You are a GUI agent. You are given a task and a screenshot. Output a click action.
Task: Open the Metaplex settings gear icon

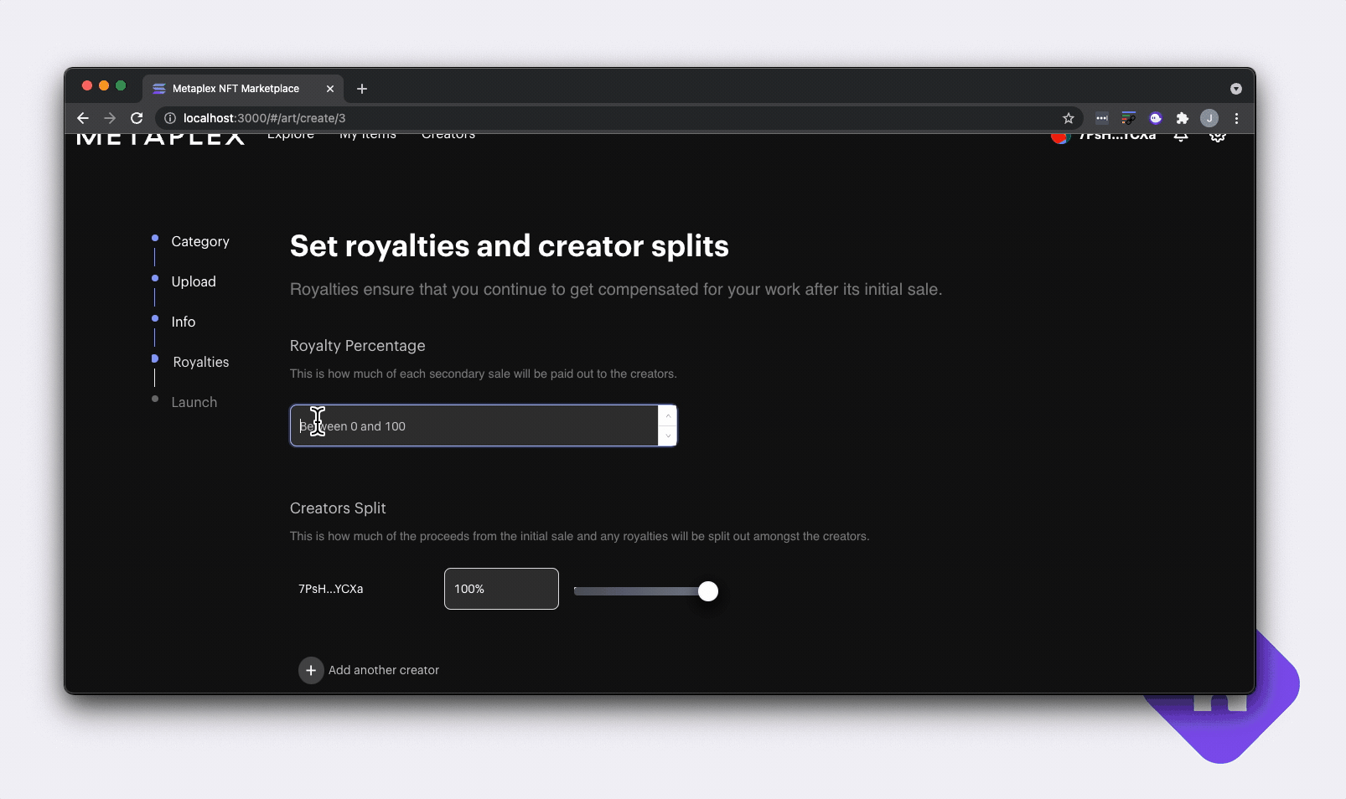point(1219,136)
